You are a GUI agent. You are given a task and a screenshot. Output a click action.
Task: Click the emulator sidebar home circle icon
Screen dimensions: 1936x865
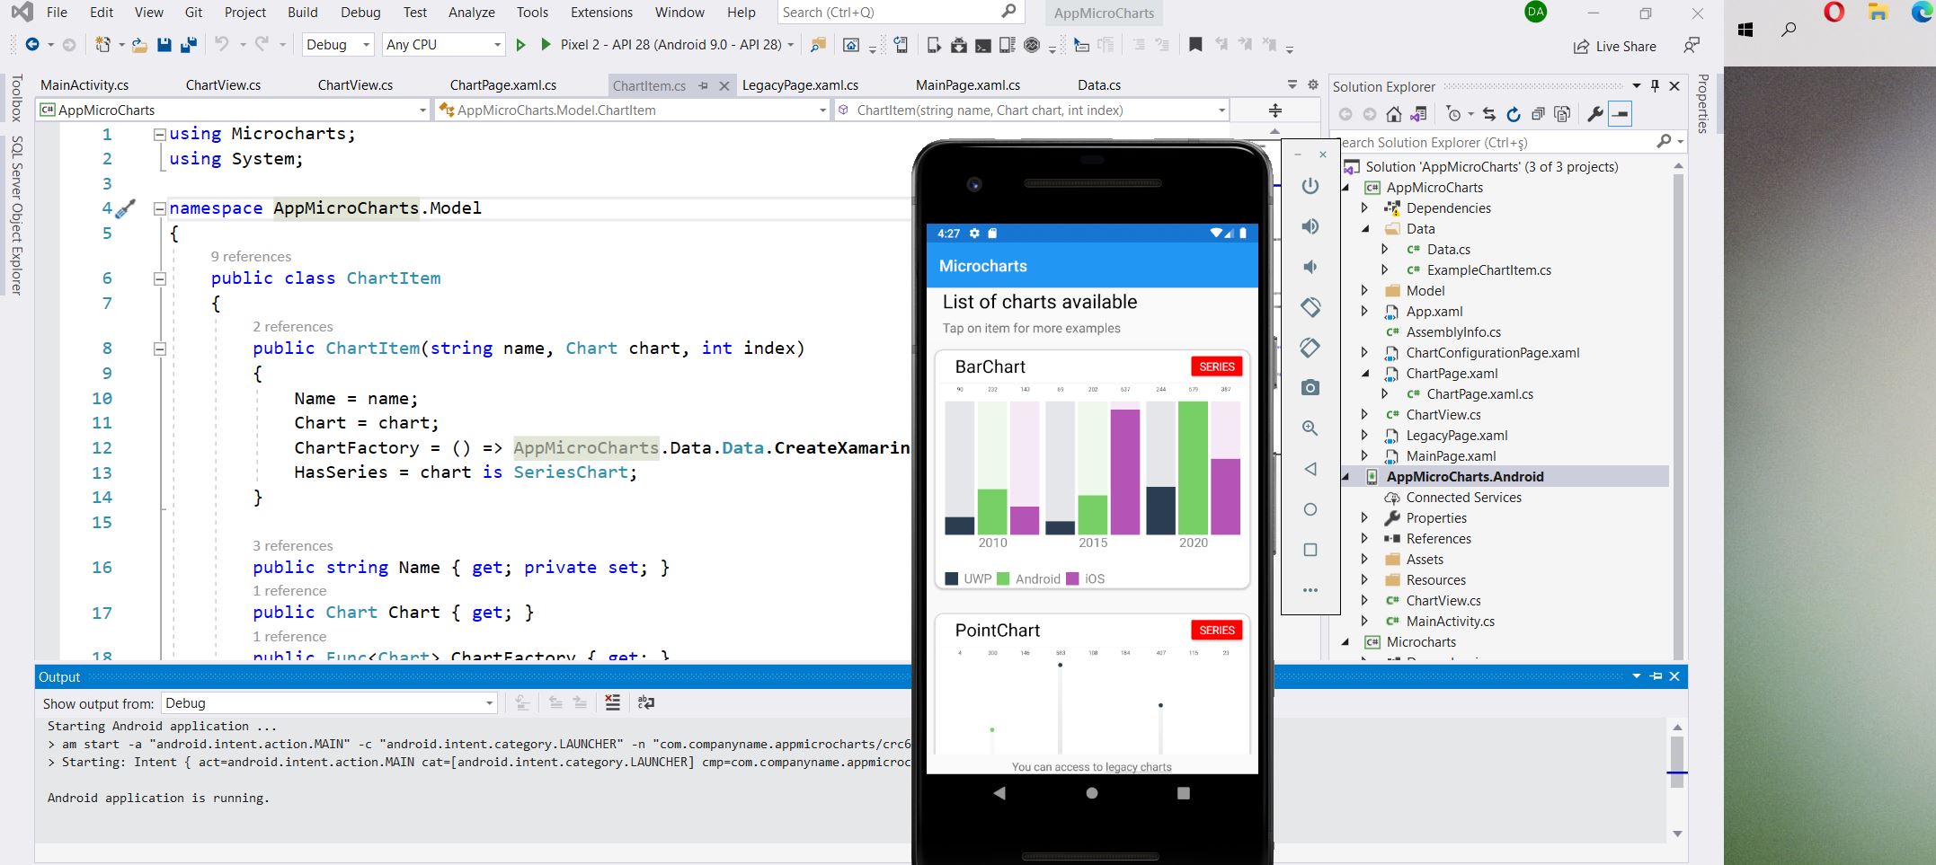[1310, 509]
